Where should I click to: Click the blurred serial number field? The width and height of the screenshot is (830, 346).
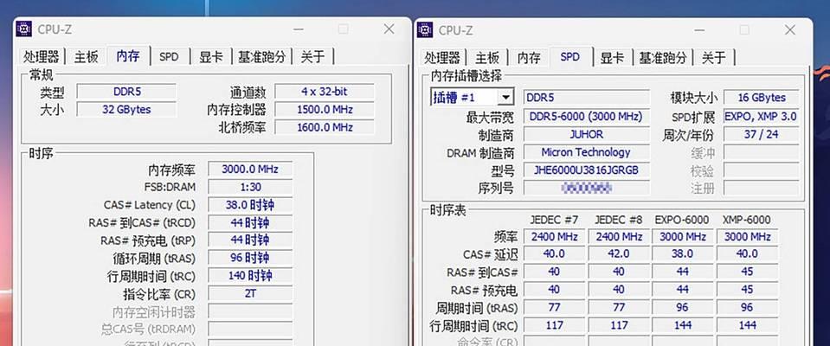(x=586, y=188)
